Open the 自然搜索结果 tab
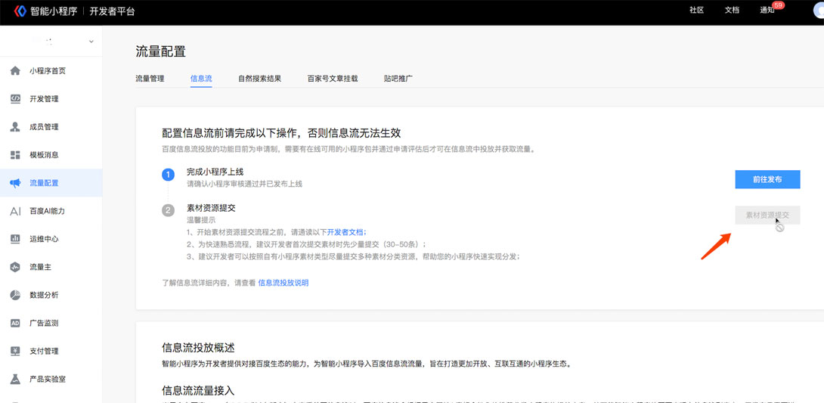This screenshot has width=824, height=403. [259, 79]
